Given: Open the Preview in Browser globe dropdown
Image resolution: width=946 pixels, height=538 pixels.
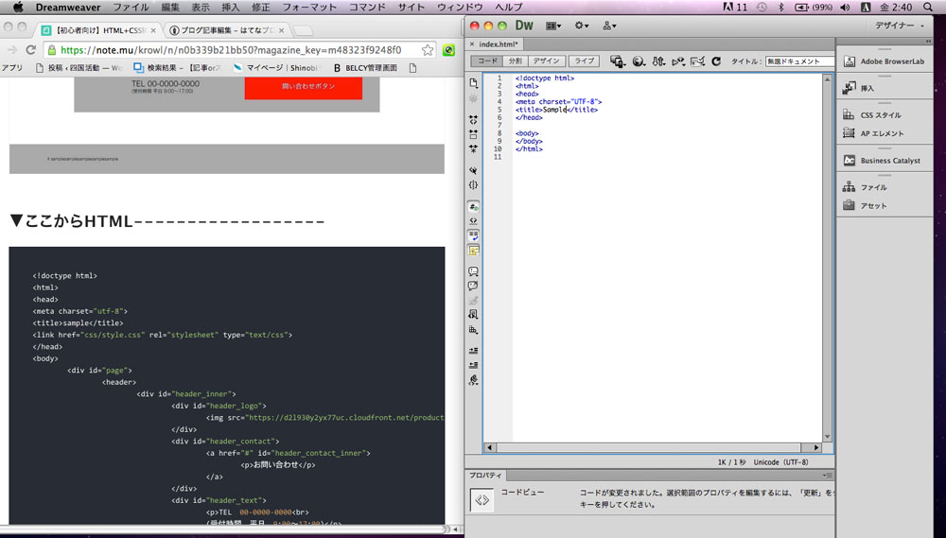Looking at the screenshot, I should (x=639, y=61).
